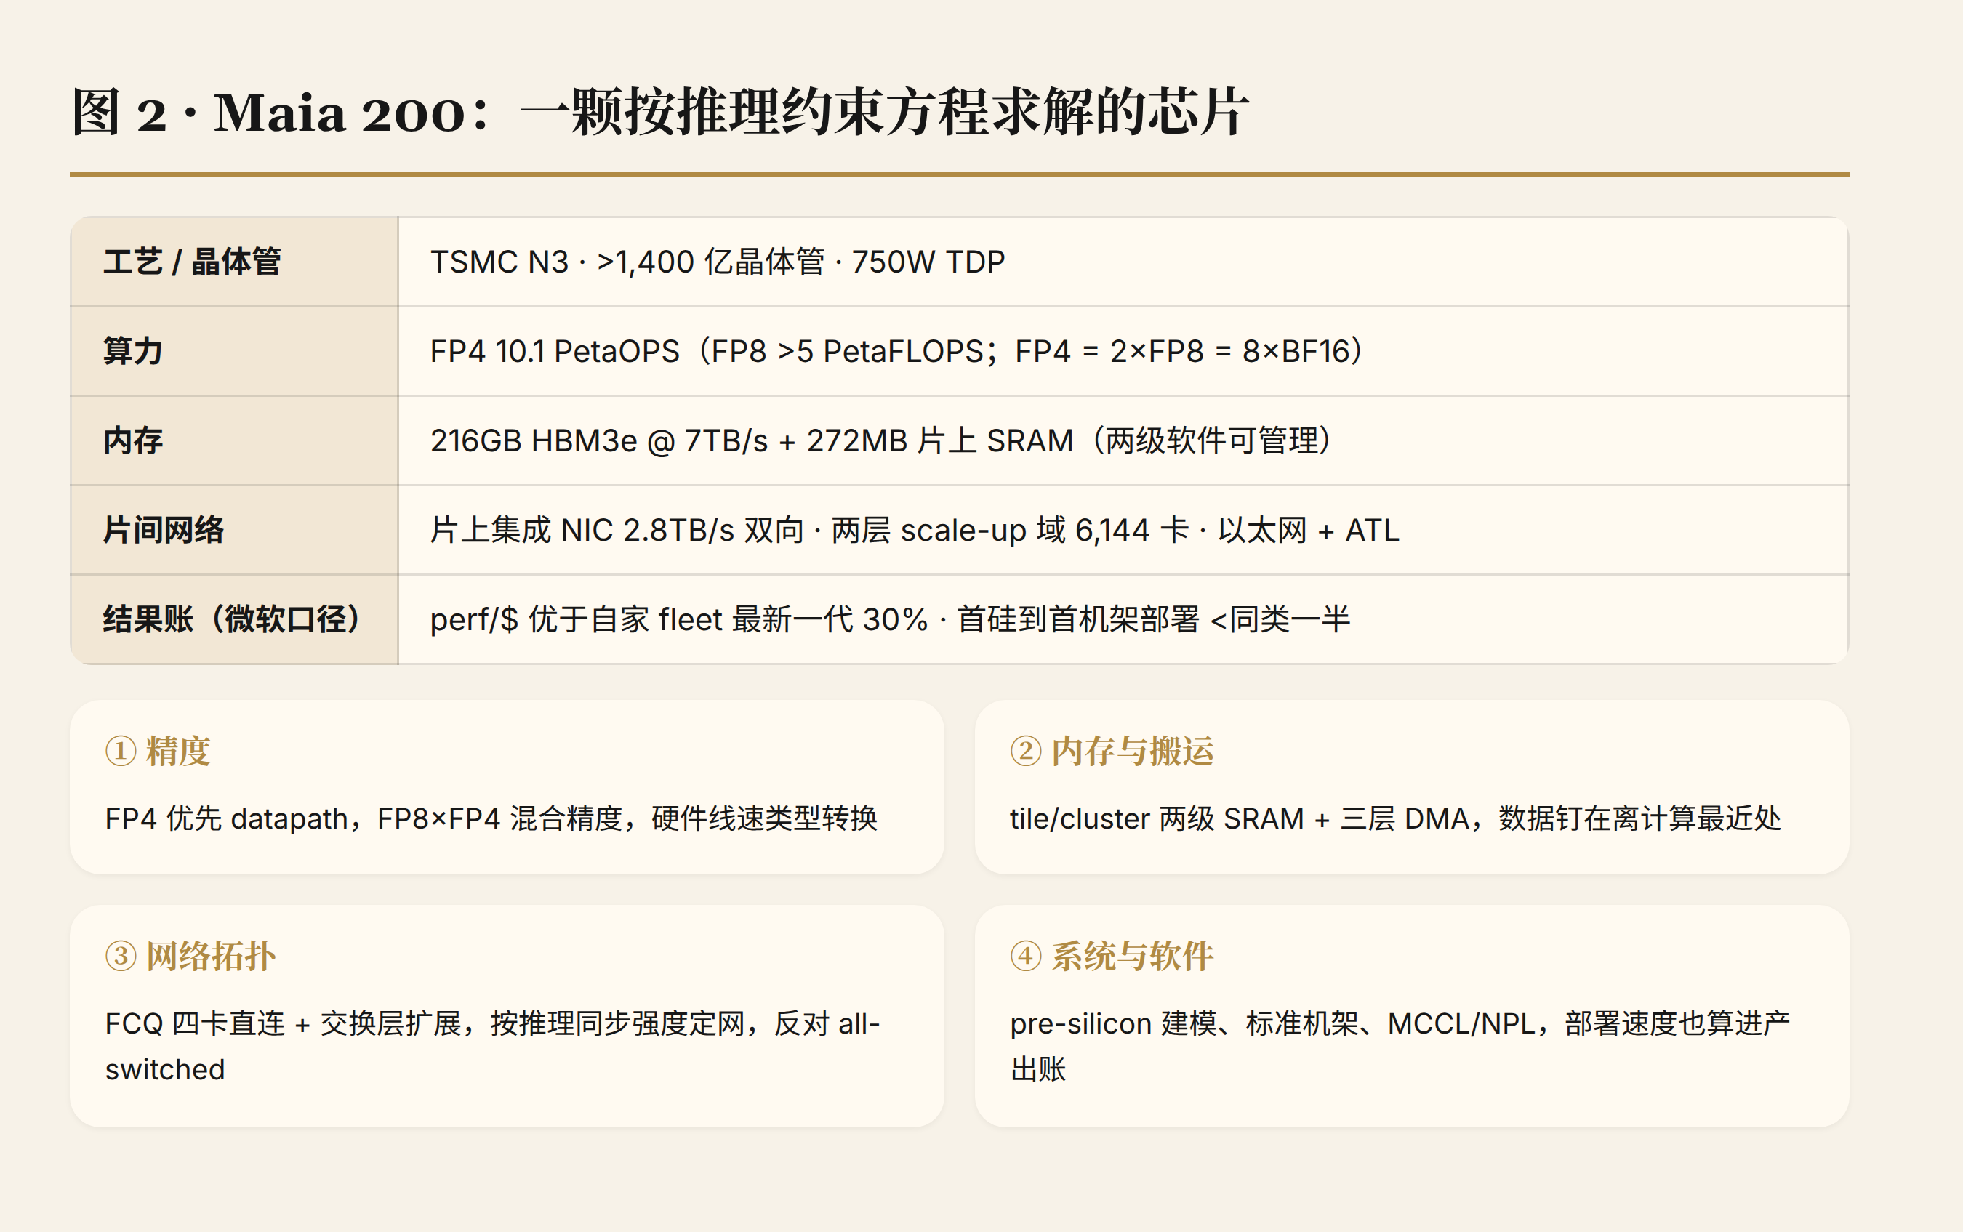Image resolution: width=1963 pixels, height=1232 pixels.
Task: Click the 'tile/cluster 两级 SRAM + 三层 DMA' description
Action: (1395, 818)
